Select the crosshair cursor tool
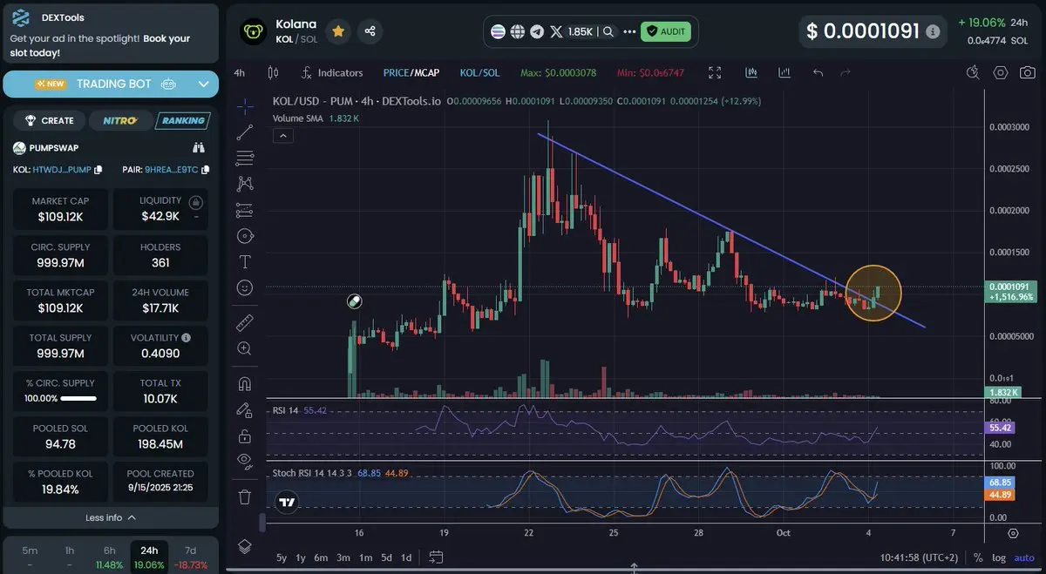This screenshot has width=1046, height=574. (x=245, y=107)
